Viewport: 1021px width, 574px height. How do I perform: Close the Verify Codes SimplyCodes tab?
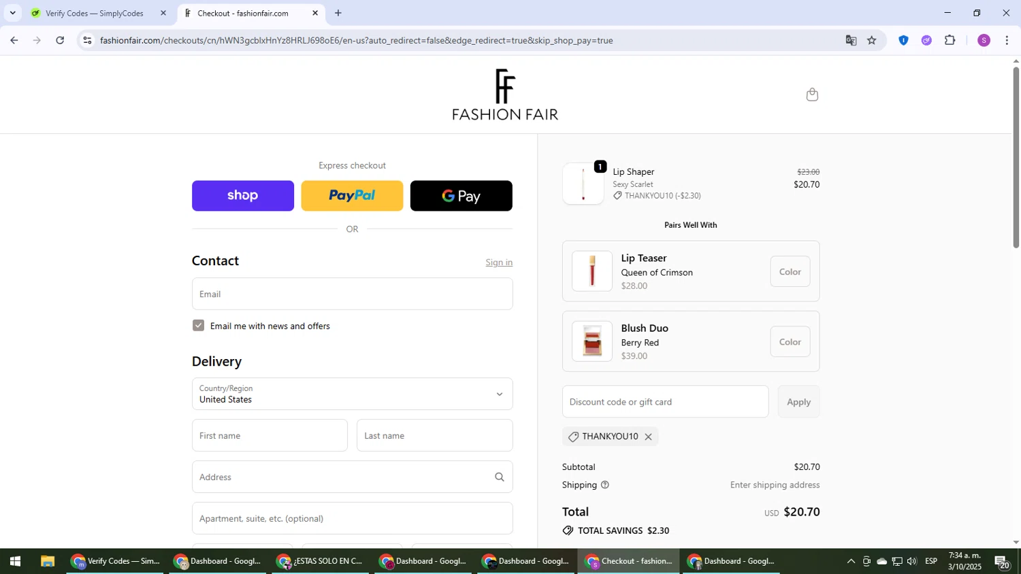(163, 13)
